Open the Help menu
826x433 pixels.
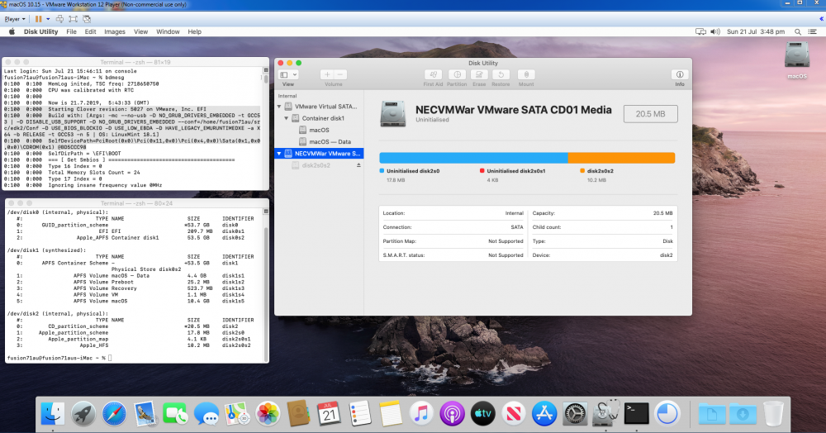point(194,31)
